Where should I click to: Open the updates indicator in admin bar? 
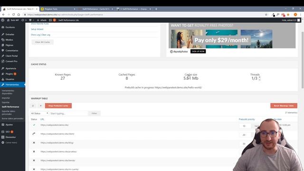(24, 20)
